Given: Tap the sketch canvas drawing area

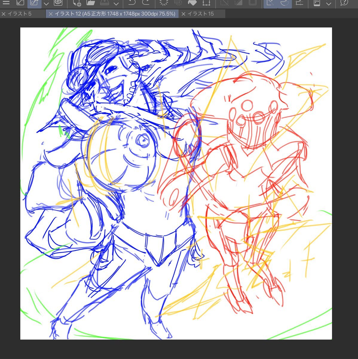Looking at the screenshot, I should coord(176,183).
